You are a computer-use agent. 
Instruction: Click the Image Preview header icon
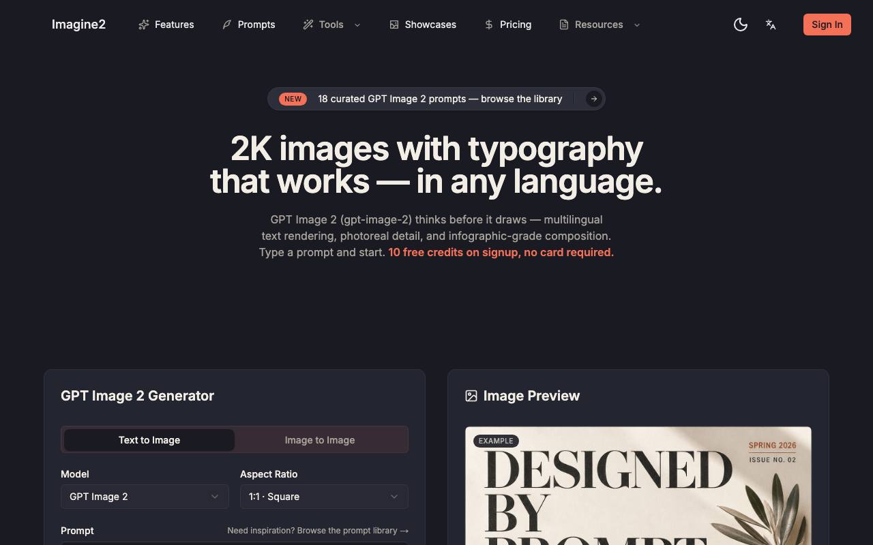471,396
